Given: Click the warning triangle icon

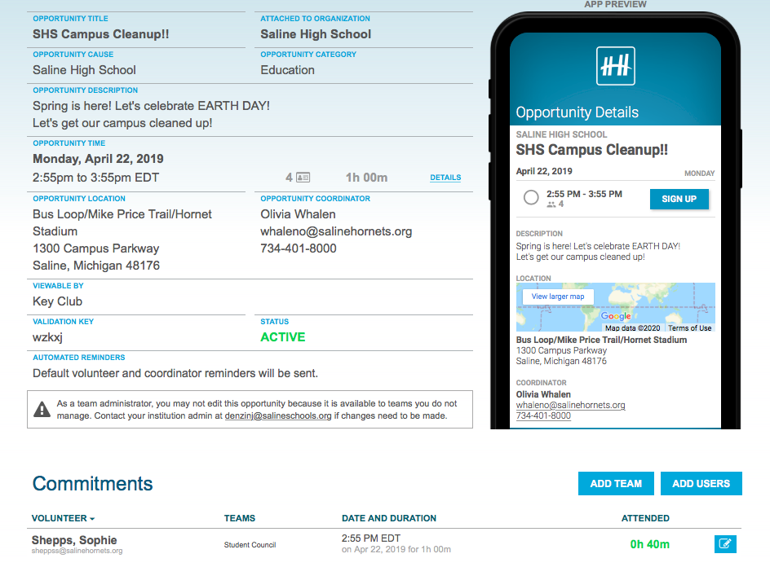Looking at the screenshot, I should tap(42, 409).
